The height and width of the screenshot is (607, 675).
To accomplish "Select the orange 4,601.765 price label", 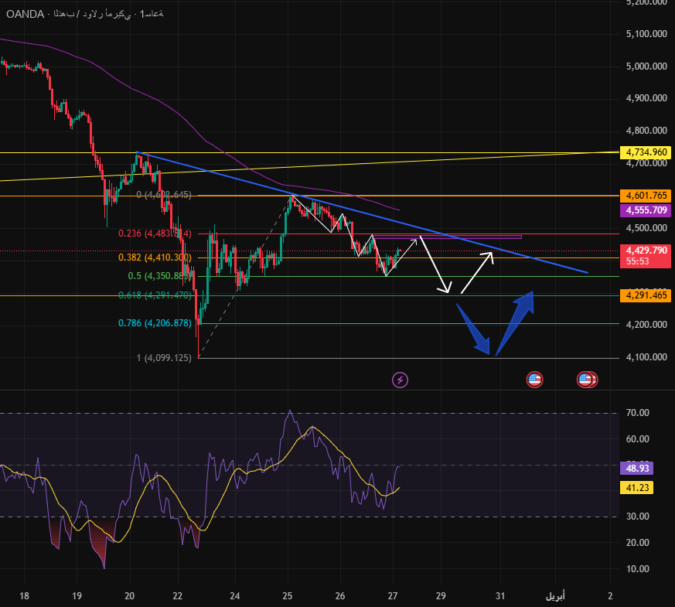I will pyautogui.click(x=646, y=196).
